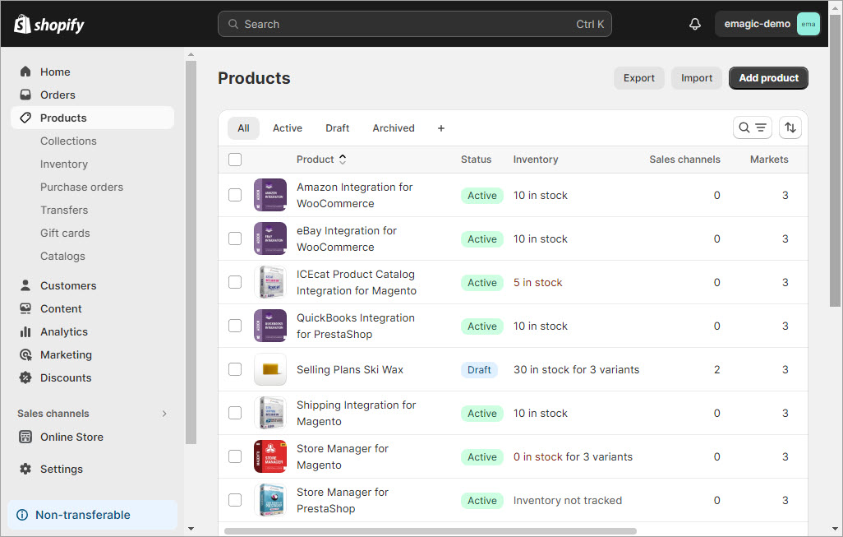This screenshot has height=537, width=843.
Task: Click the Non-transferable info icon
Action: click(22, 515)
